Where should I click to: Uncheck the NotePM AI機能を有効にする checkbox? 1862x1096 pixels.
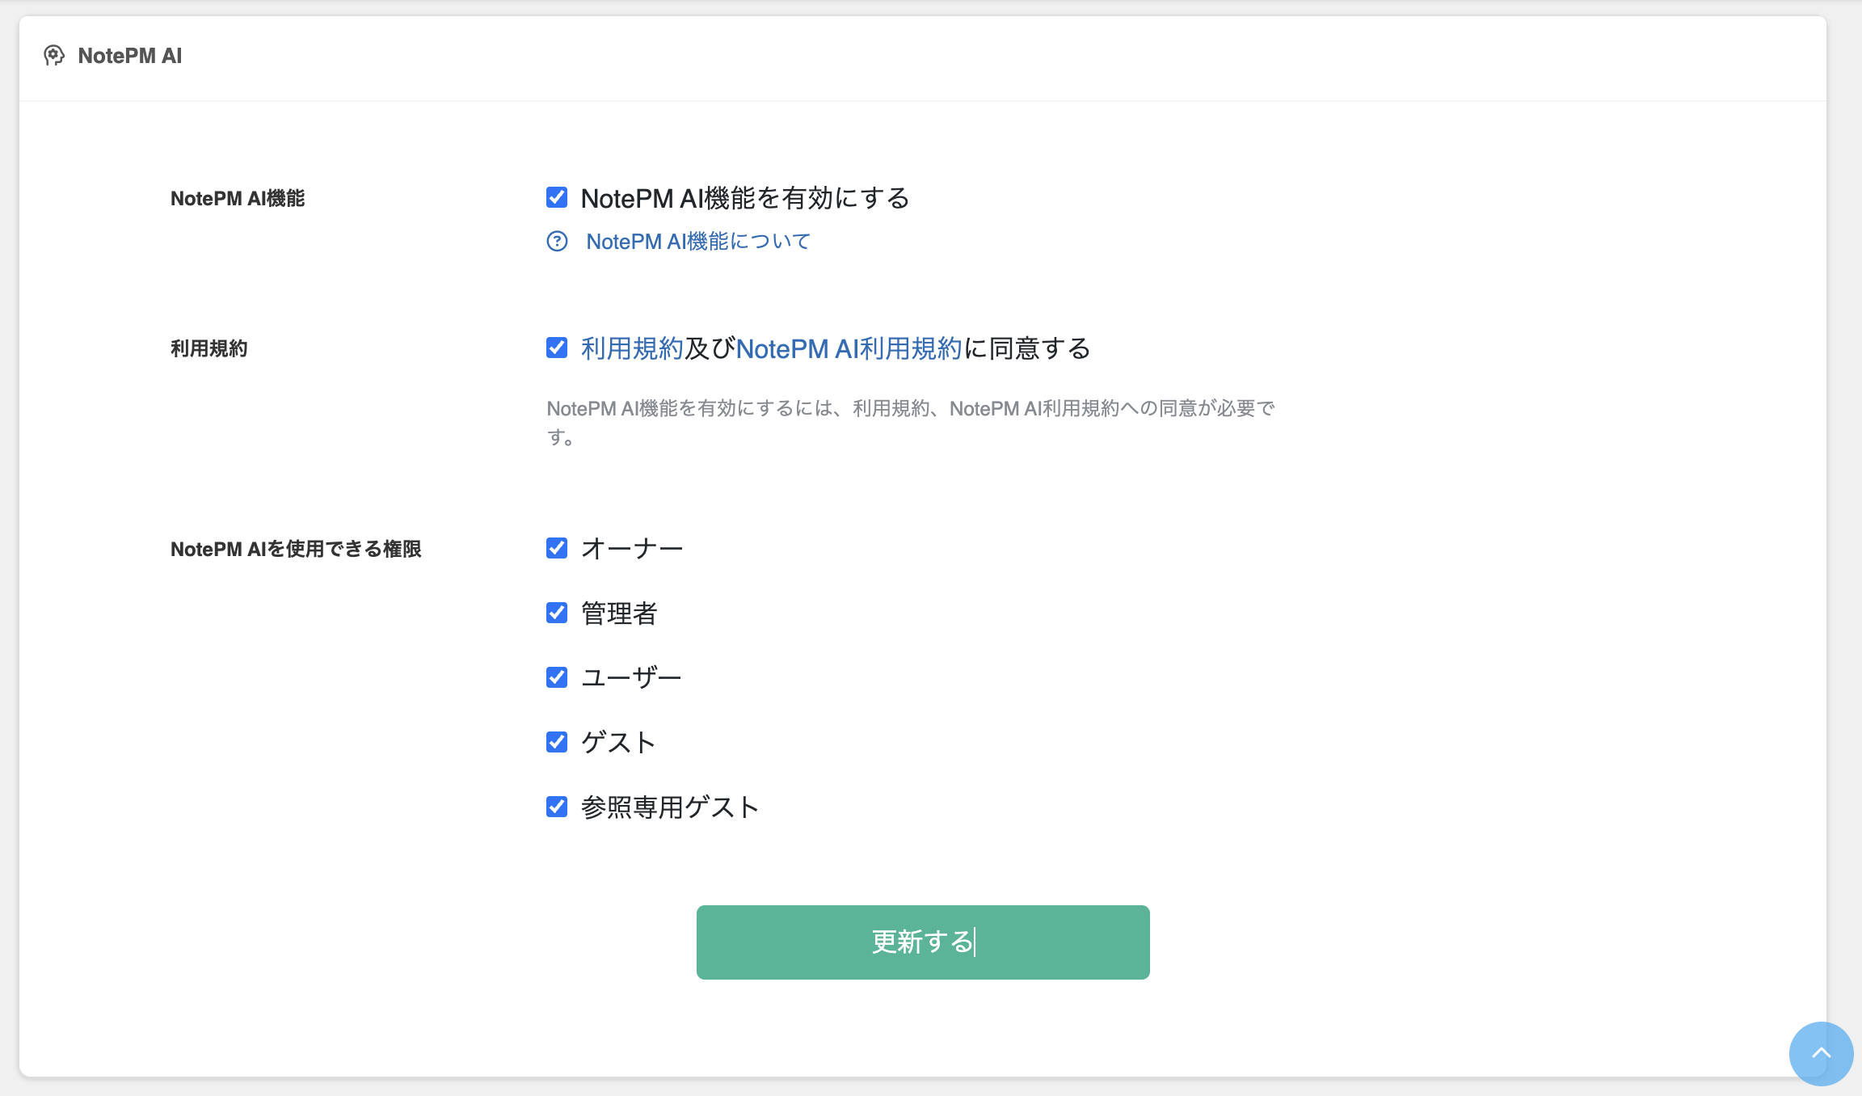(557, 198)
